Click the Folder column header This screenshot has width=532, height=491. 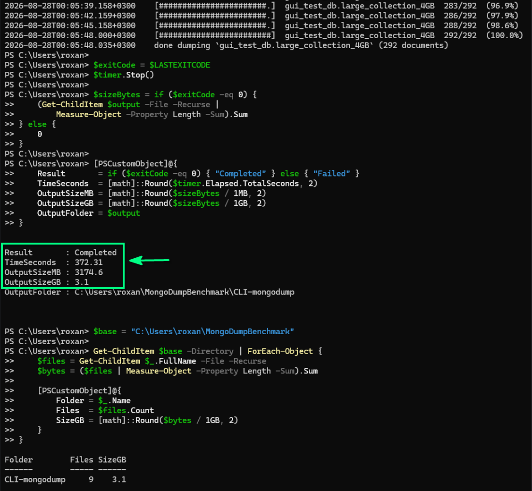tap(19, 459)
